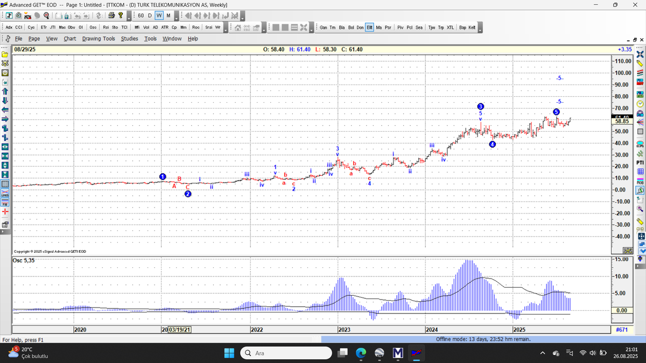Open Windows Start menu
This screenshot has height=363, width=646.
tap(229, 353)
